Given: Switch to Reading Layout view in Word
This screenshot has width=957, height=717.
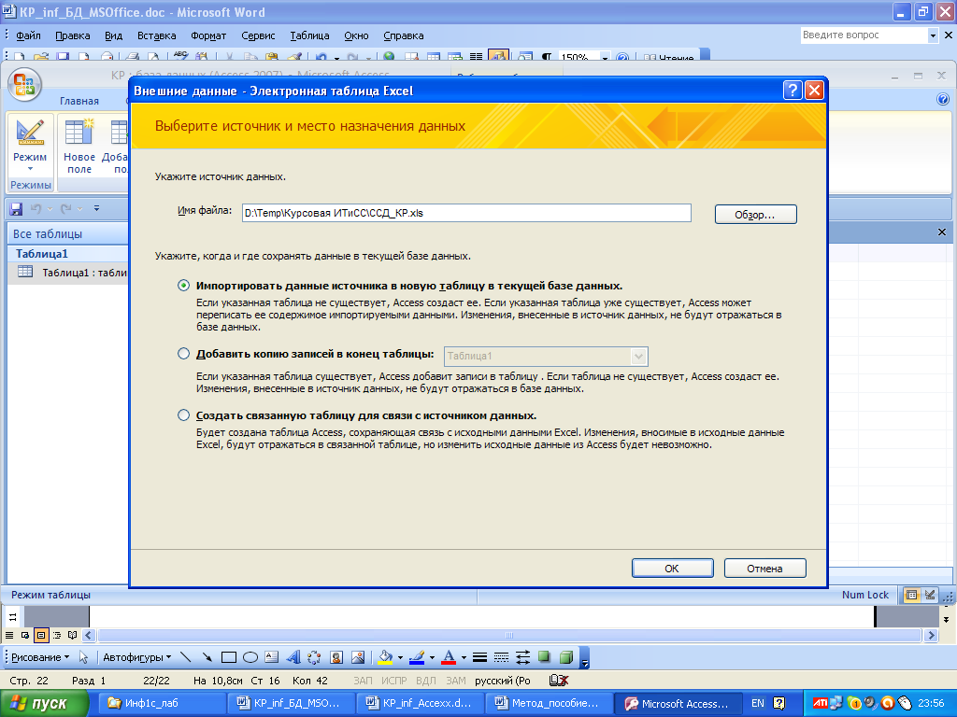Looking at the screenshot, I should click(73, 635).
